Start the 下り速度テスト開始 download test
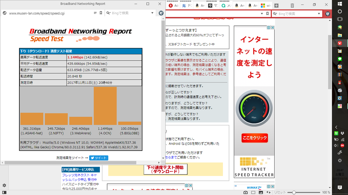The width and height of the screenshot is (348, 195). tap(165, 169)
